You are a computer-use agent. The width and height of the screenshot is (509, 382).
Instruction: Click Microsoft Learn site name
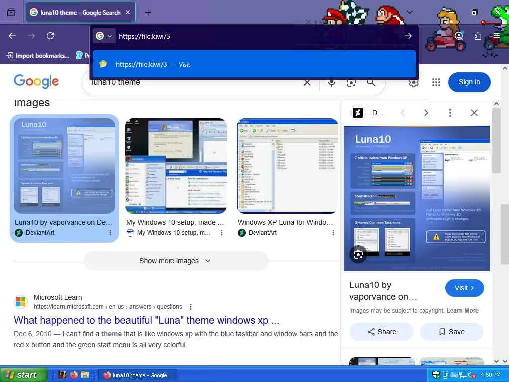[58, 297]
